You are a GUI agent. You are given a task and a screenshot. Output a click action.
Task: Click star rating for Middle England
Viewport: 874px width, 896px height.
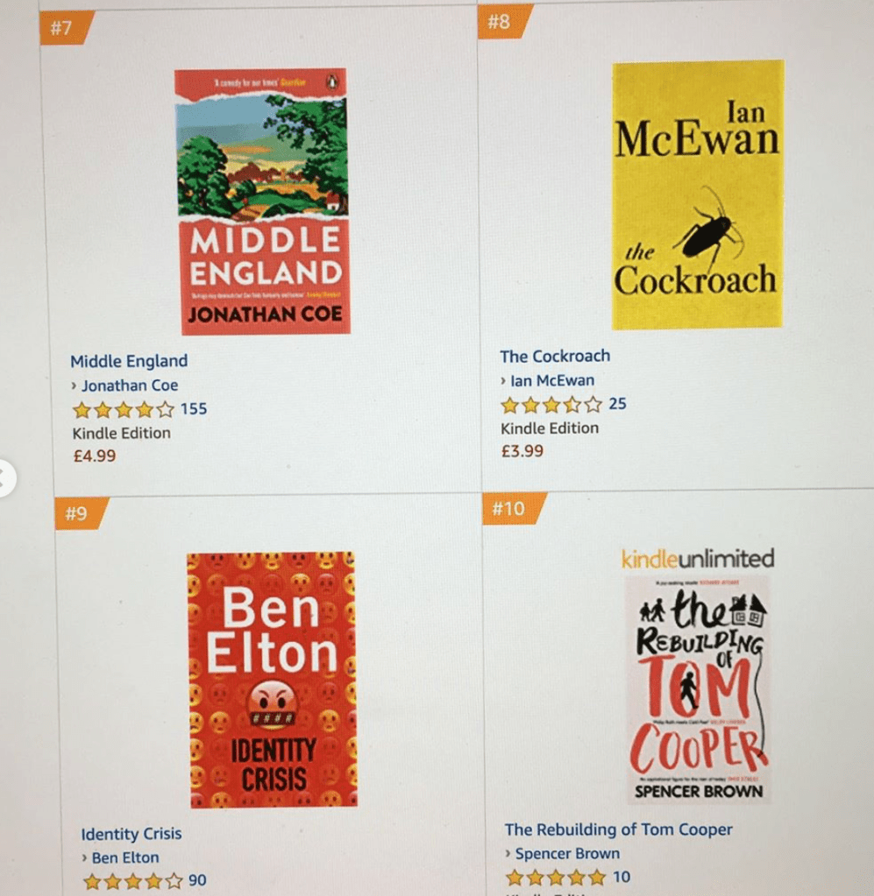coord(124,410)
